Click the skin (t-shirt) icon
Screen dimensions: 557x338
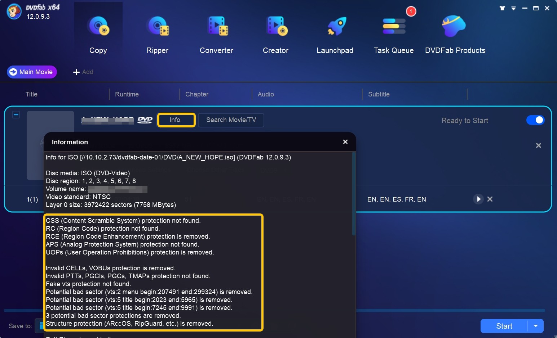(x=502, y=8)
